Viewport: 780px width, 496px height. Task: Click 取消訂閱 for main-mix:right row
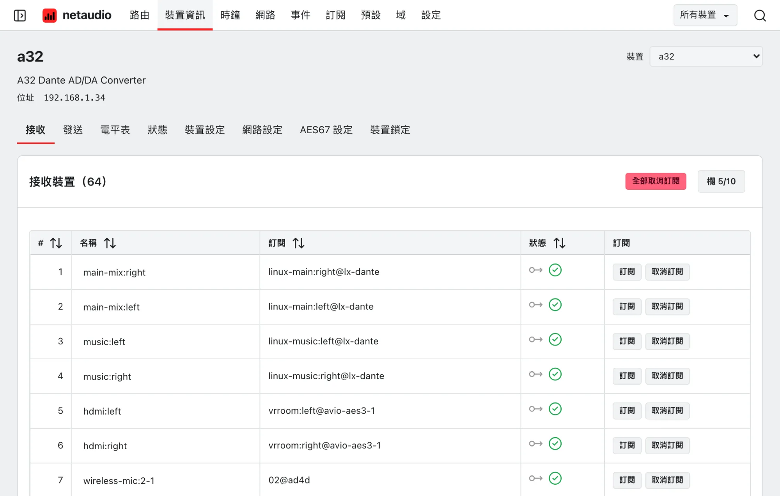point(667,272)
